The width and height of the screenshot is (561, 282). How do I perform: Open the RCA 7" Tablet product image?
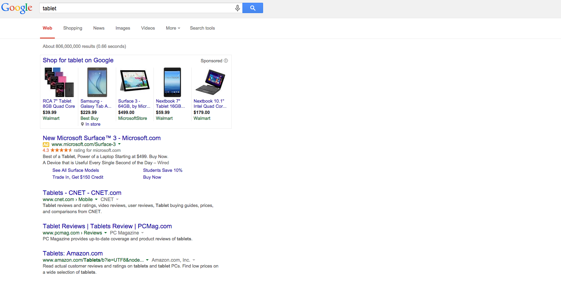tap(59, 82)
